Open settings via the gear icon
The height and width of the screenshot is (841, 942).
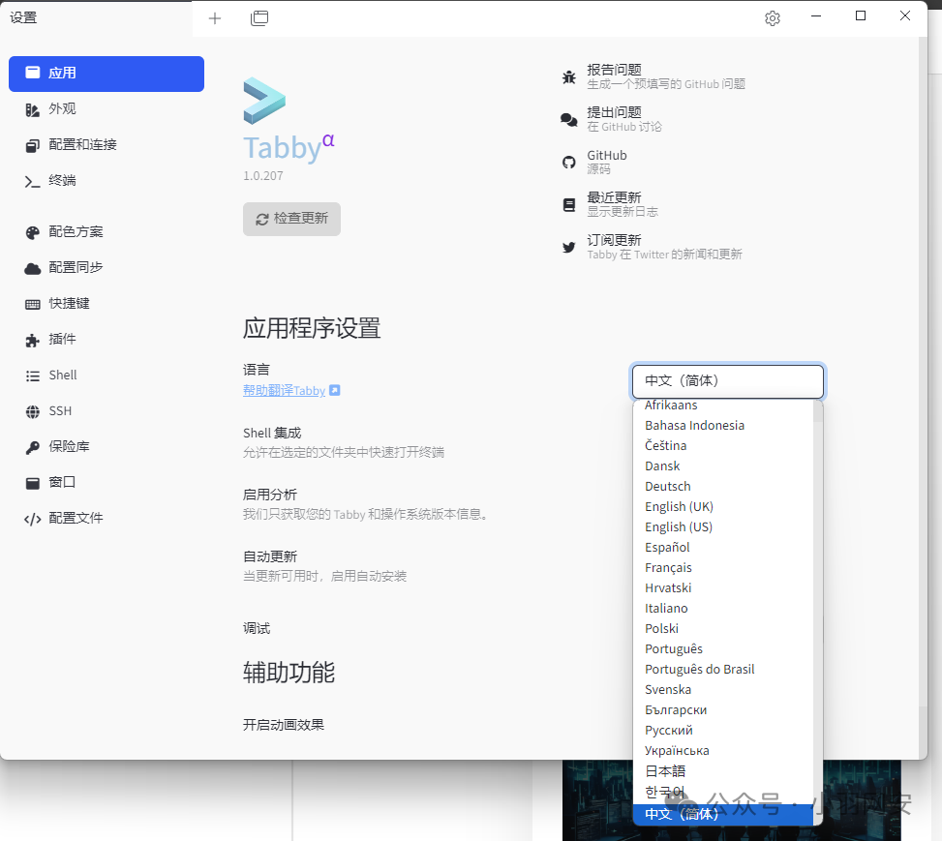pyautogui.click(x=773, y=18)
